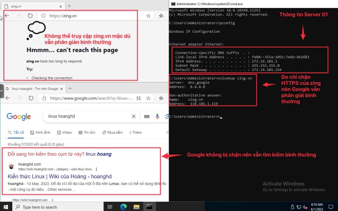
Task: Open favorites list in the Google window
Action: coord(161,98)
